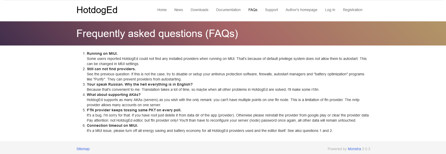Go to the News page

[x=179, y=10]
